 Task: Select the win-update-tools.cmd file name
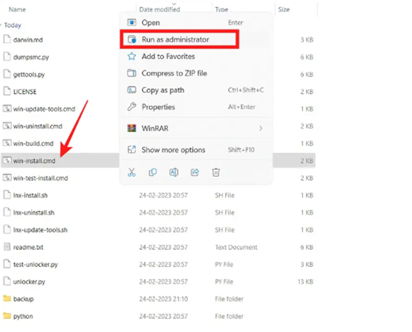click(x=44, y=108)
